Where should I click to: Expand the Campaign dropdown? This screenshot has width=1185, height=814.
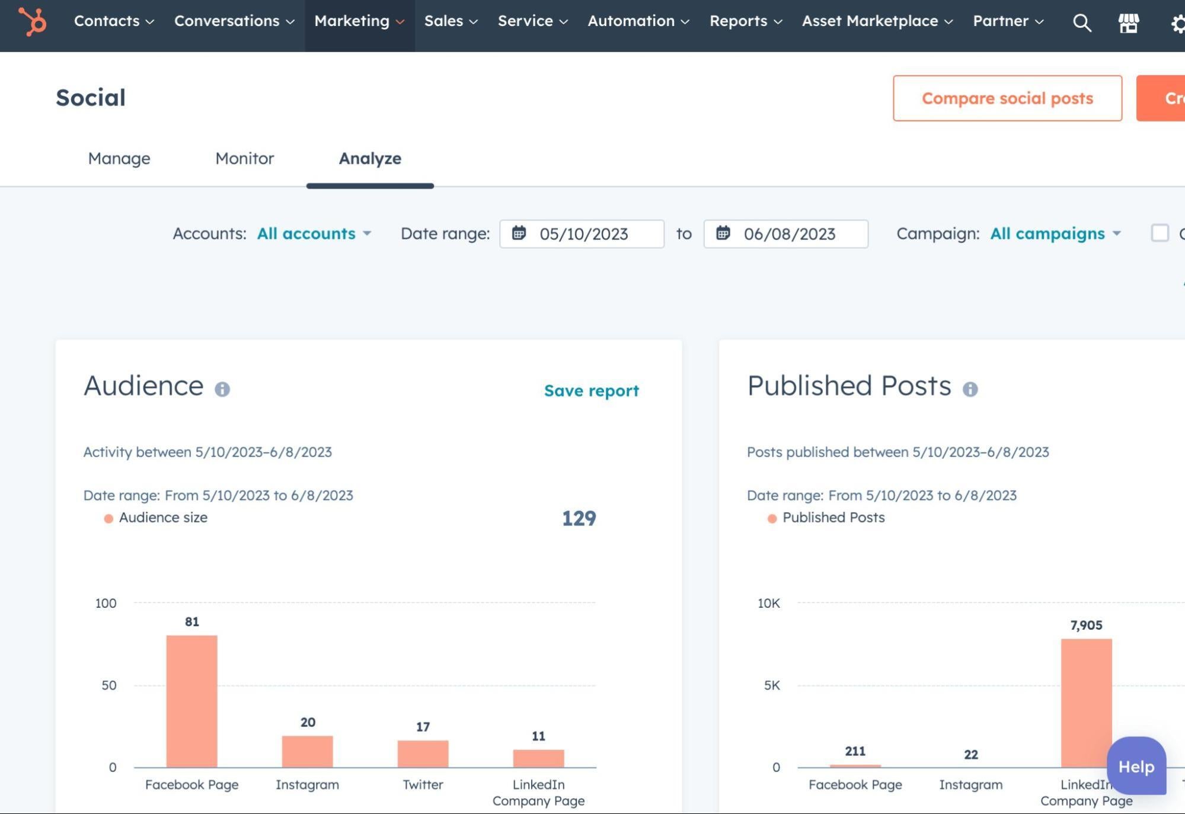pos(1053,233)
